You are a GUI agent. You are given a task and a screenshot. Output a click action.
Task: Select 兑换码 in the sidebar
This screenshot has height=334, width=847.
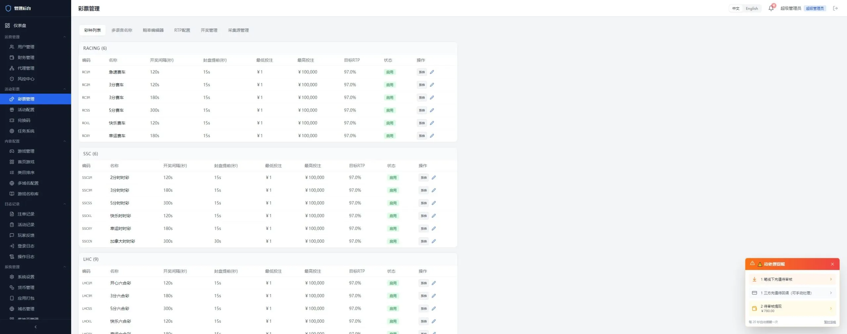[x=35, y=120]
